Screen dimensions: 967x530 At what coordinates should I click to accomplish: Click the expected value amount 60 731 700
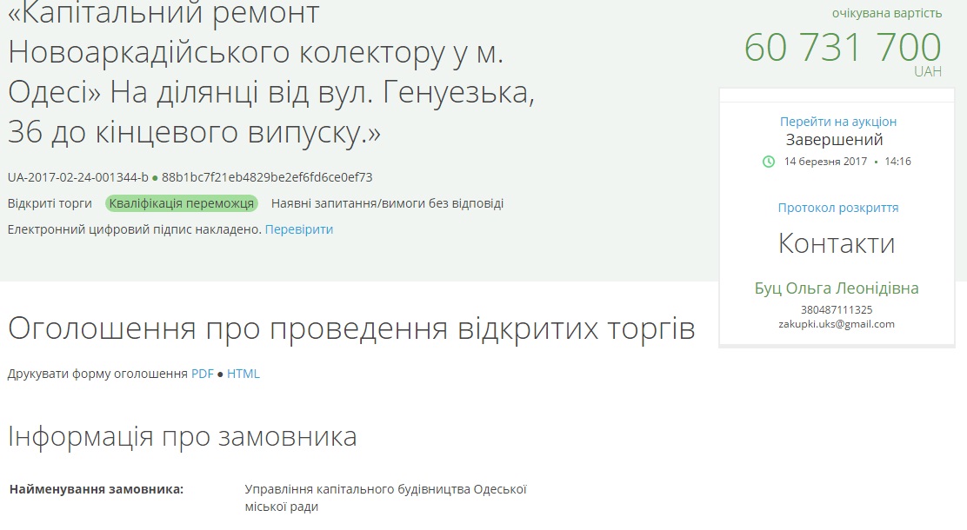842,47
